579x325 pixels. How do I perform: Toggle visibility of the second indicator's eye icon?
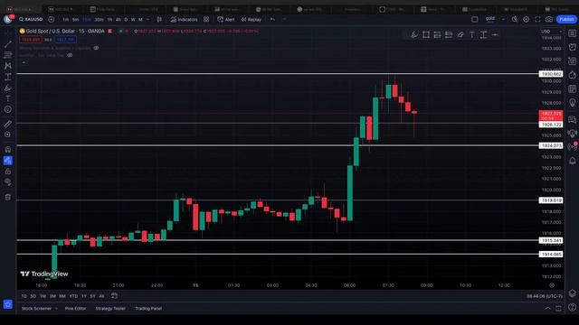(x=70, y=55)
